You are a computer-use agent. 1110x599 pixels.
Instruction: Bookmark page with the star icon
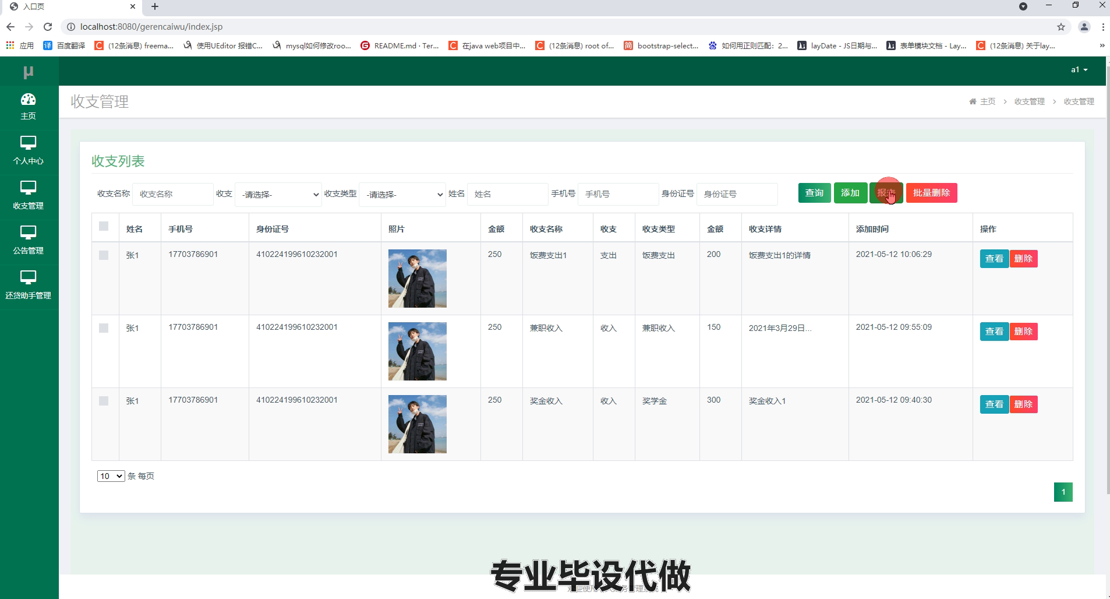[x=1061, y=27]
